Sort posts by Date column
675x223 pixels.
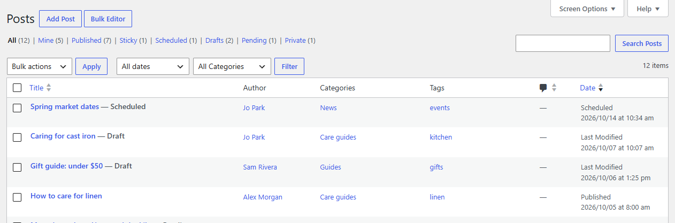[x=587, y=88]
